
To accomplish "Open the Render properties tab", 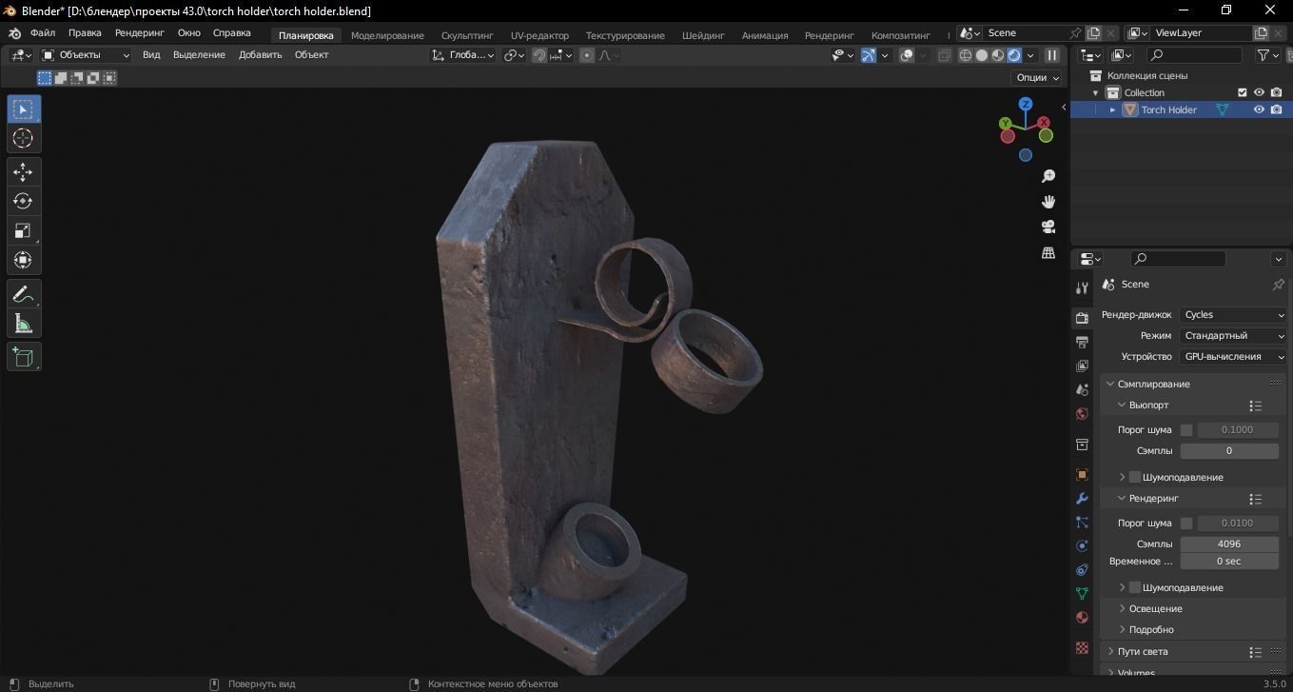I will click(x=1082, y=318).
